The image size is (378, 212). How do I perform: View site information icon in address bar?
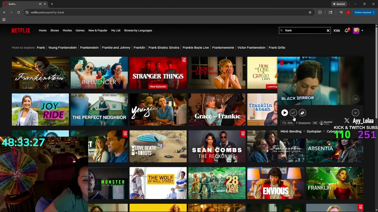tap(27, 12)
